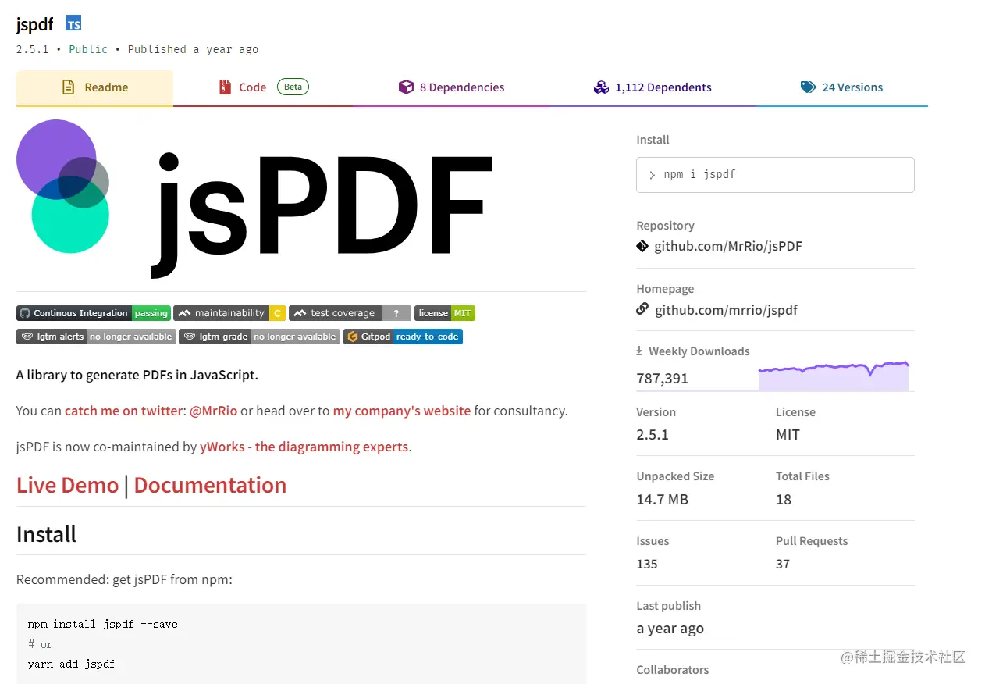Click the link icon beside the homepage URL
The image size is (985, 684).
click(642, 309)
